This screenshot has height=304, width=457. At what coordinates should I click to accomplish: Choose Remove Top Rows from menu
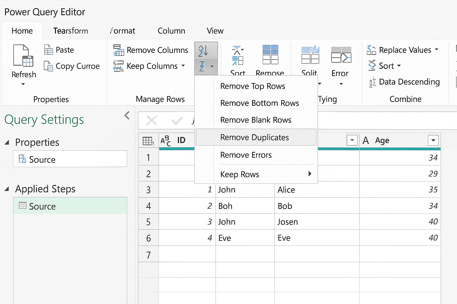pos(256,86)
